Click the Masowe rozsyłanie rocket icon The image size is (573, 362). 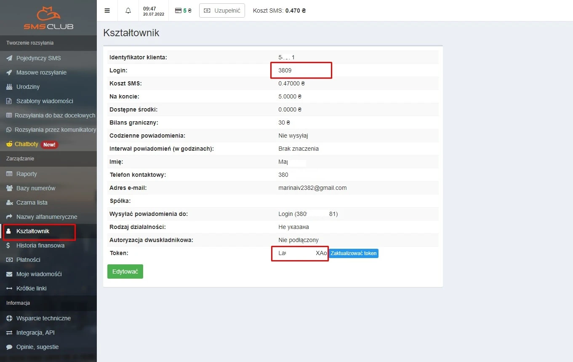coord(9,72)
